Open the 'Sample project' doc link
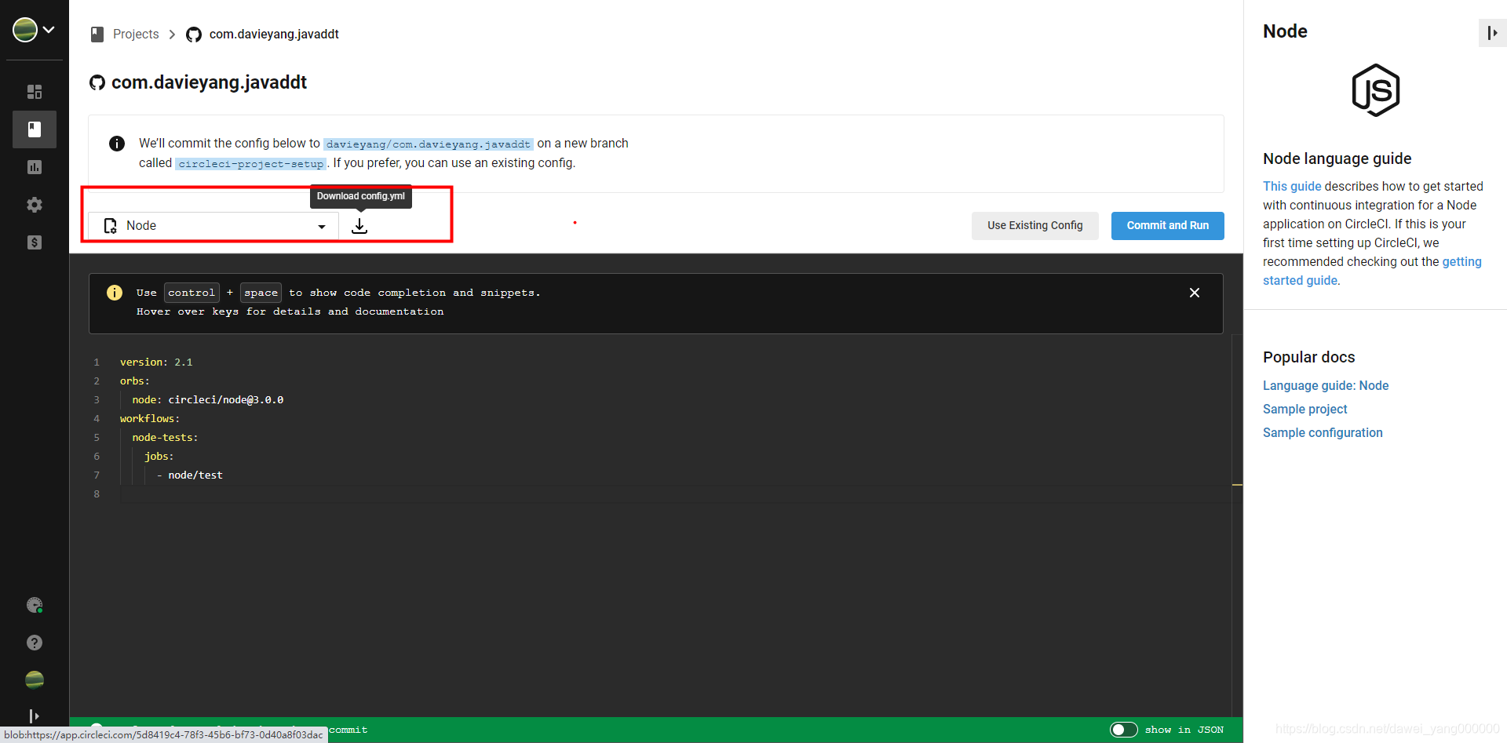The width and height of the screenshot is (1507, 743). click(x=1304, y=409)
